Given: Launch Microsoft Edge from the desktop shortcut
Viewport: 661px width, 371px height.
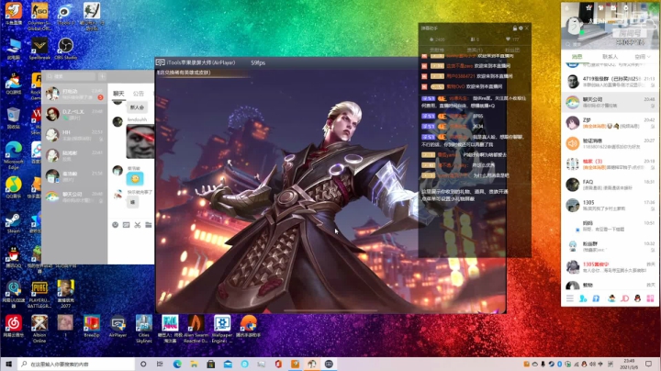Looking at the screenshot, I should point(13,155).
